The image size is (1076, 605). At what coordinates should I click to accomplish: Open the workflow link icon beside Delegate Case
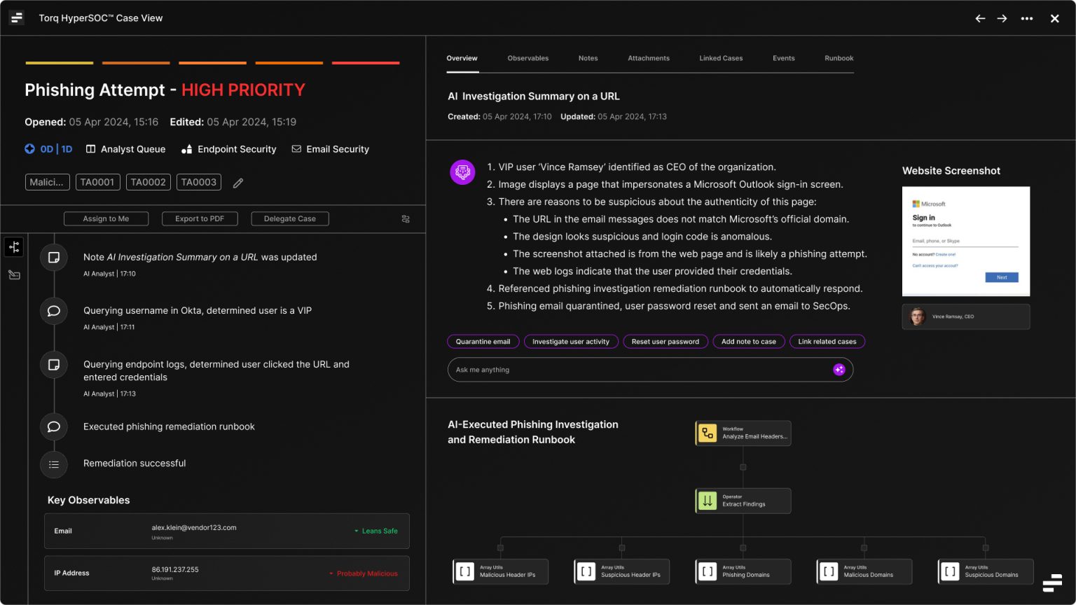pyautogui.click(x=405, y=218)
